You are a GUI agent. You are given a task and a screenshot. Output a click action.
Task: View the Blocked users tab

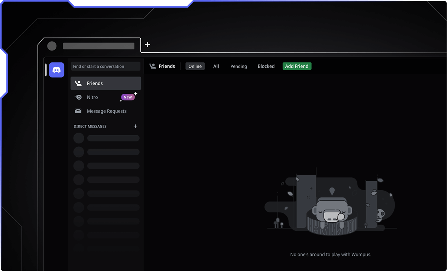(266, 66)
